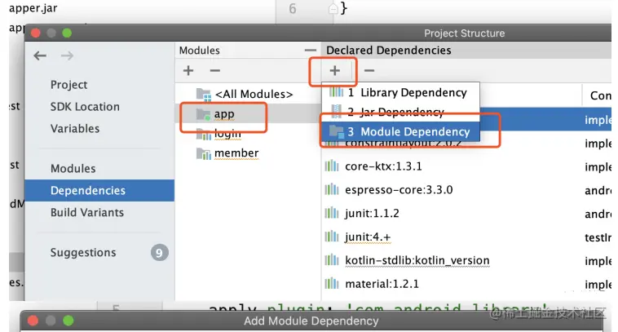Go back with the left arrow
The height and width of the screenshot is (332, 618).
tap(40, 55)
